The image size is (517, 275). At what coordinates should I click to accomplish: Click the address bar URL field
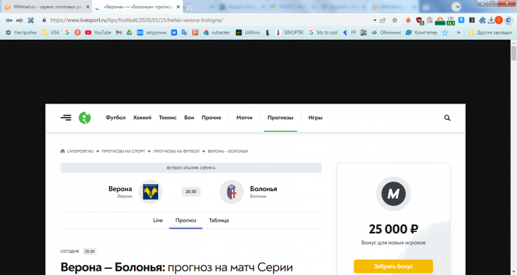pyautogui.click(x=209, y=20)
